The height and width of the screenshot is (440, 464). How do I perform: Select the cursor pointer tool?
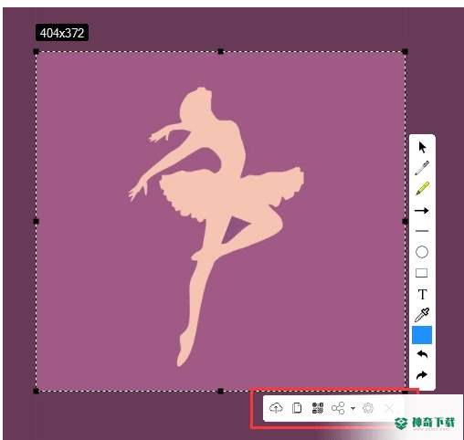(422, 147)
